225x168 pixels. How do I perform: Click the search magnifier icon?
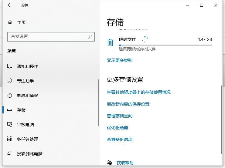pyautogui.click(x=90, y=37)
